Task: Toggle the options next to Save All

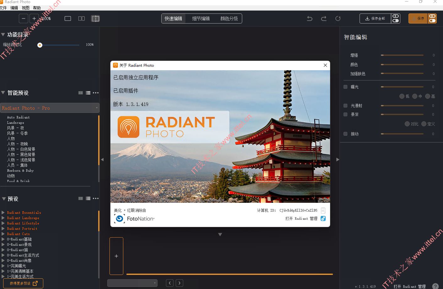Action: point(396,18)
